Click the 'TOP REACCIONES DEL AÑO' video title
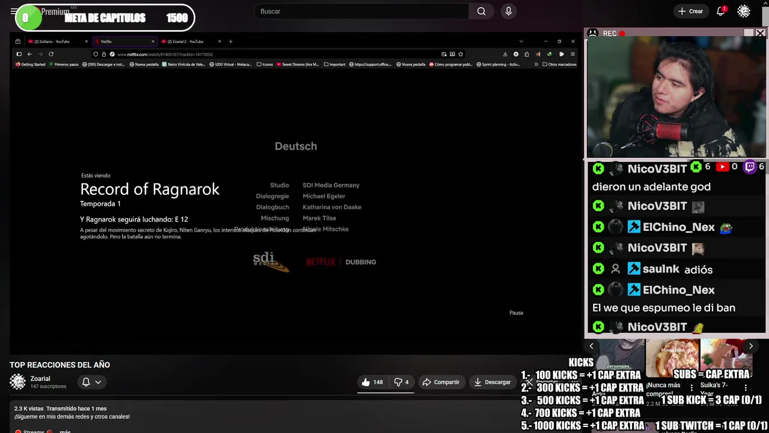 point(59,365)
